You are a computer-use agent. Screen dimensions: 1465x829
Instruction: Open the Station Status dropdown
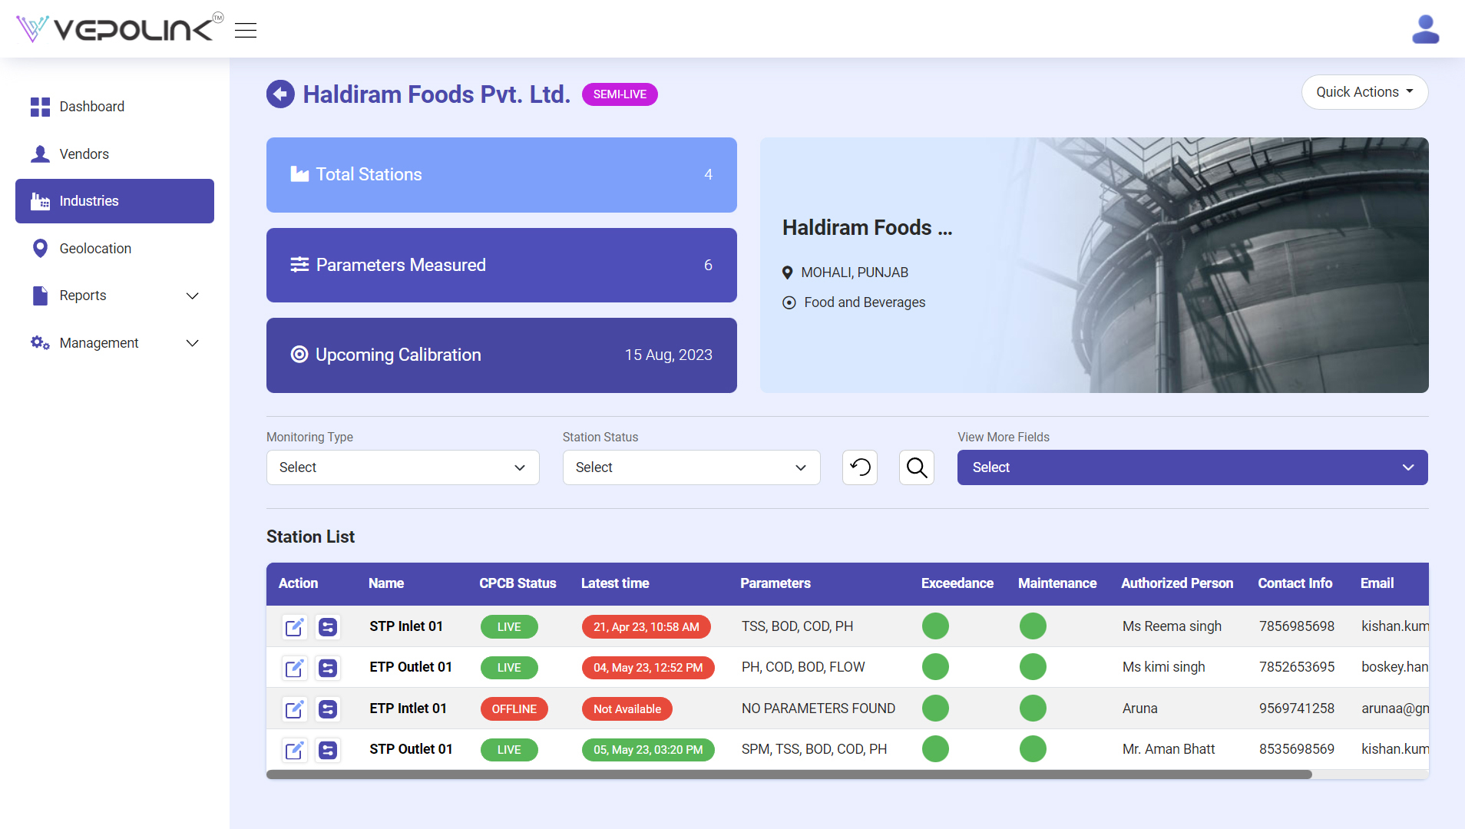(691, 467)
